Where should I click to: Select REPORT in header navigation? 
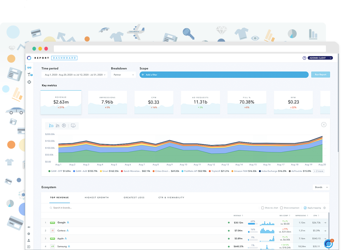pos(42,58)
